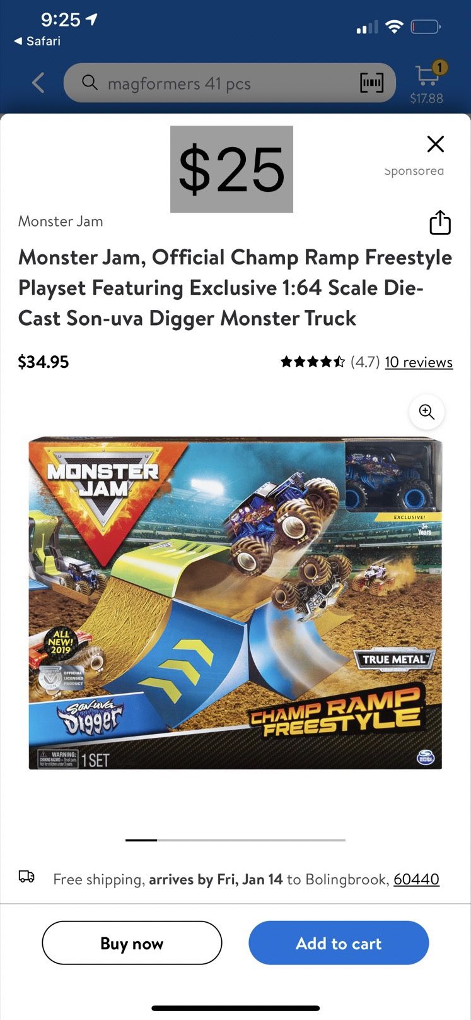Tap the star rating display

(313, 362)
